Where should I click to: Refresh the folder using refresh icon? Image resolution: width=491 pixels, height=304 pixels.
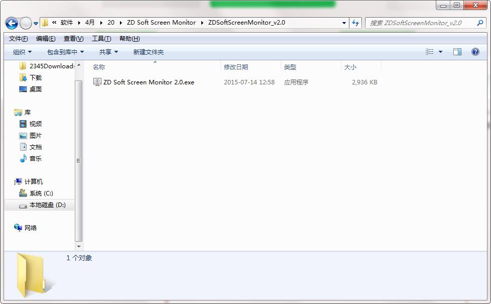click(355, 23)
